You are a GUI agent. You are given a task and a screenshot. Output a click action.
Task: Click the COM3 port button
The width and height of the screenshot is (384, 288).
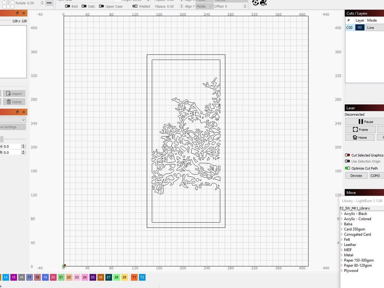[376, 175]
